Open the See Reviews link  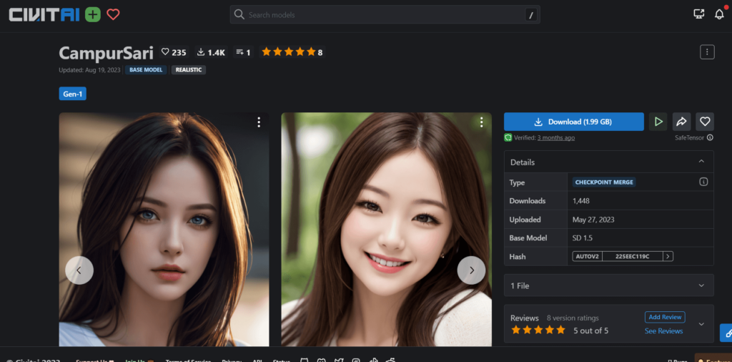click(663, 331)
